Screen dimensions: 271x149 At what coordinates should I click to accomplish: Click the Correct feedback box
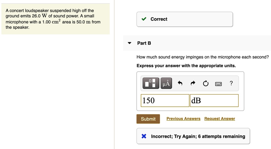pyautogui.click(x=184, y=19)
